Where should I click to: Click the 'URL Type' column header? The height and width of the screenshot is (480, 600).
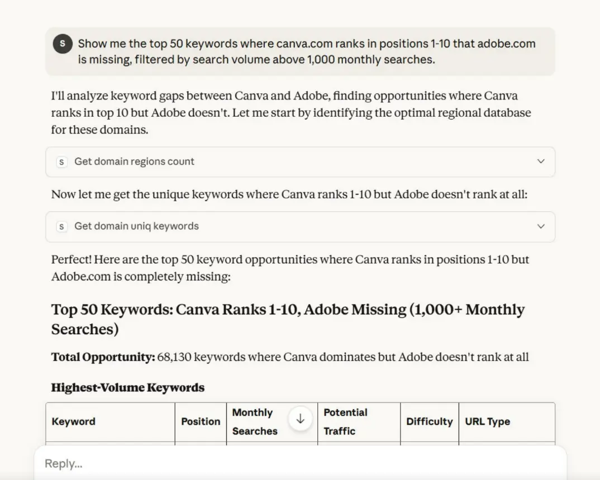pos(487,422)
